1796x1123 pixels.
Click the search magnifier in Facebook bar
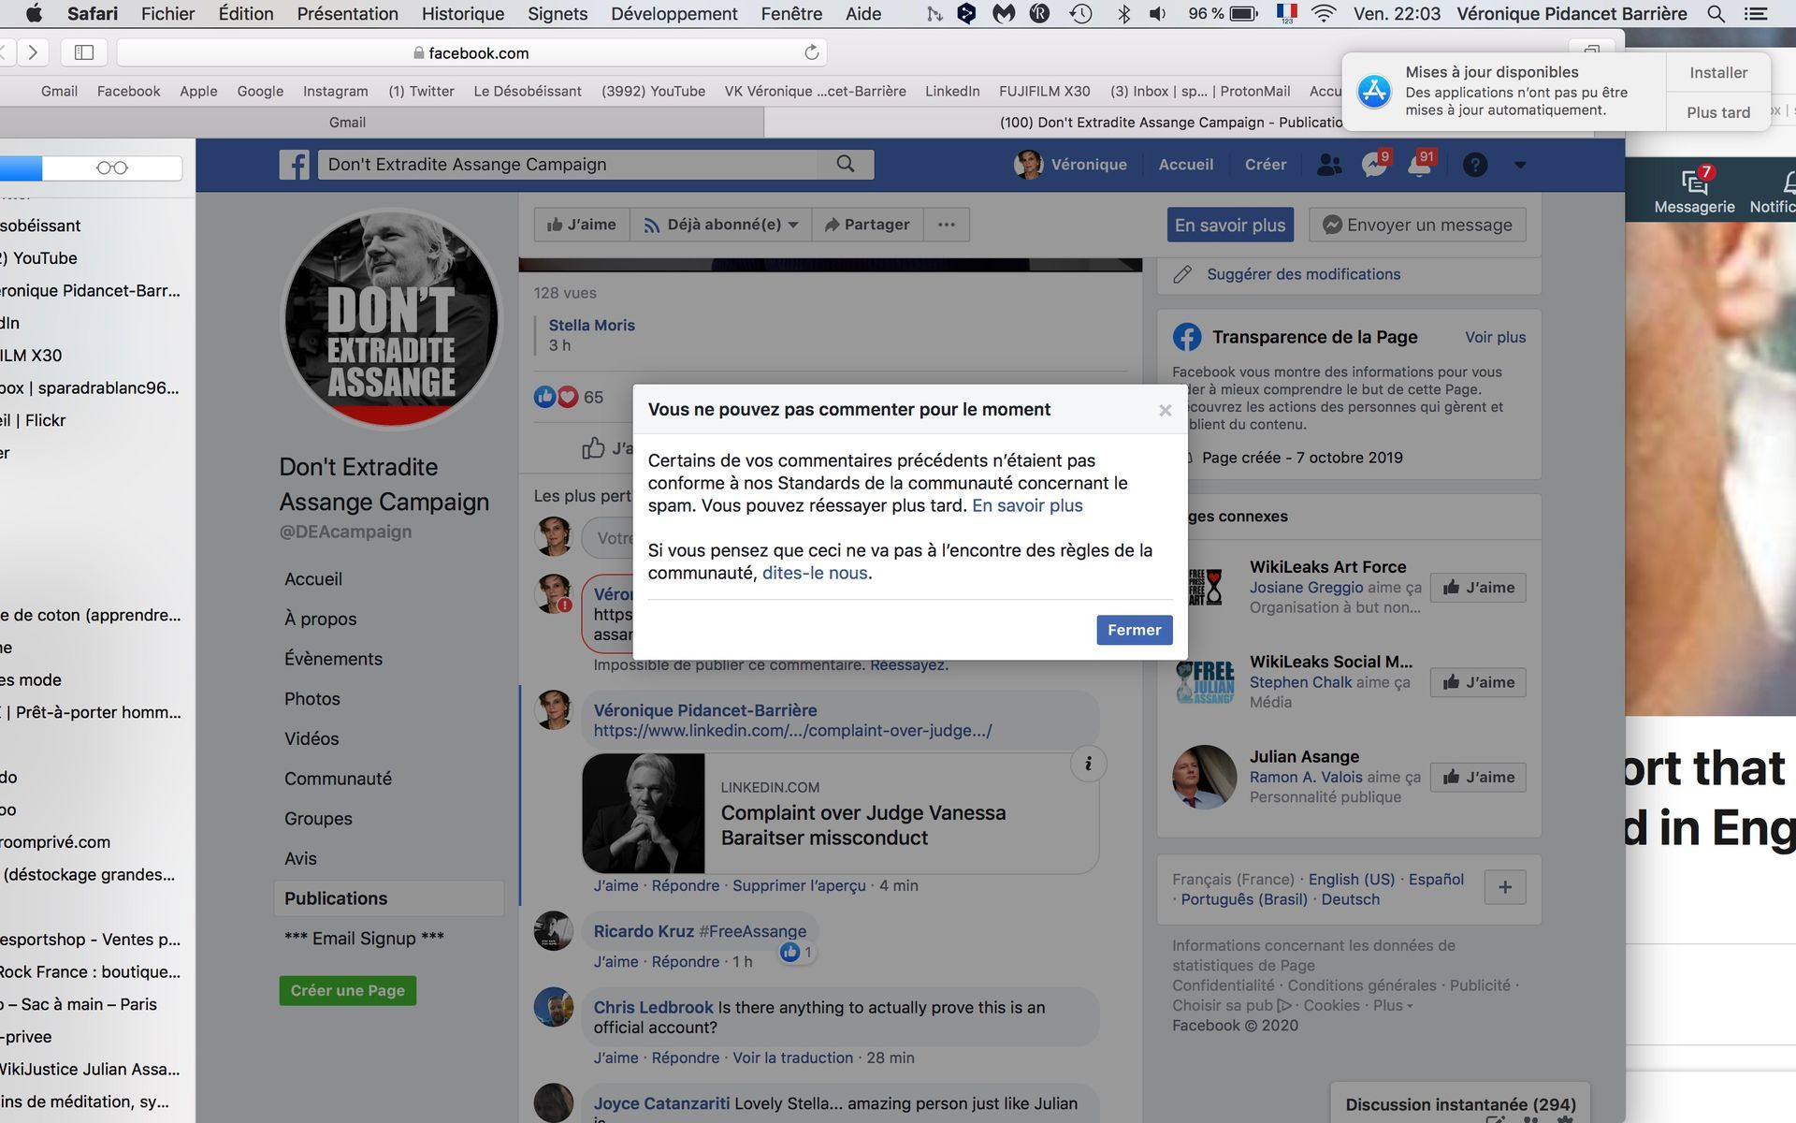845,164
